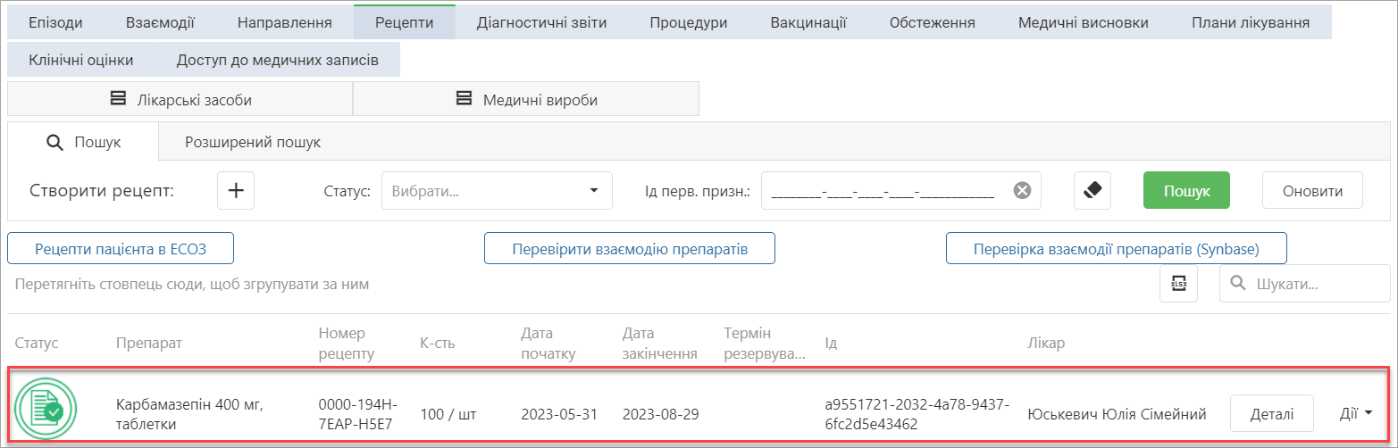The width and height of the screenshot is (1398, 448).
Task: Open Рецепти пацієнта в ЕСОЗ
Action: click(x=121, y=249)
